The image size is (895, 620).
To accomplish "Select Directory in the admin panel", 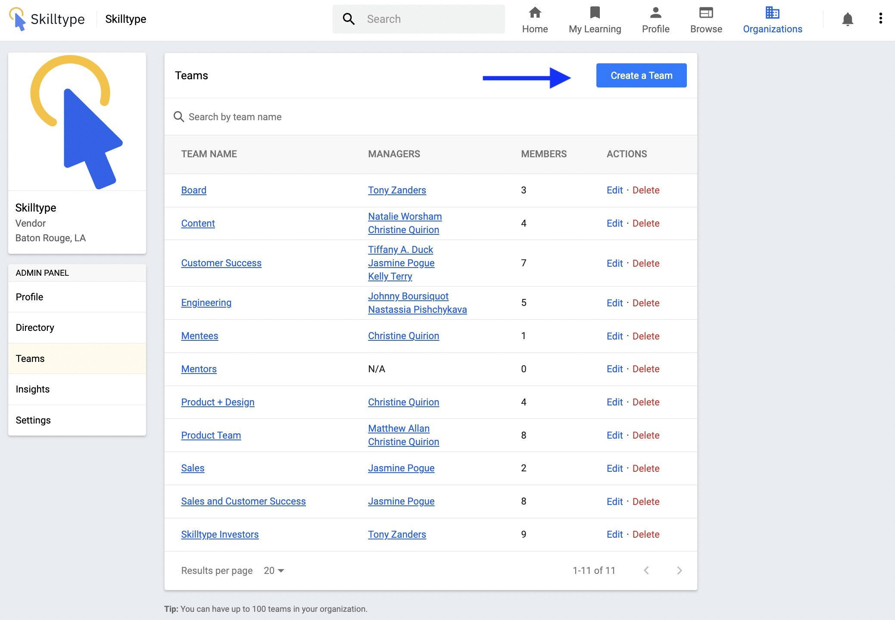I will point(35,327).
